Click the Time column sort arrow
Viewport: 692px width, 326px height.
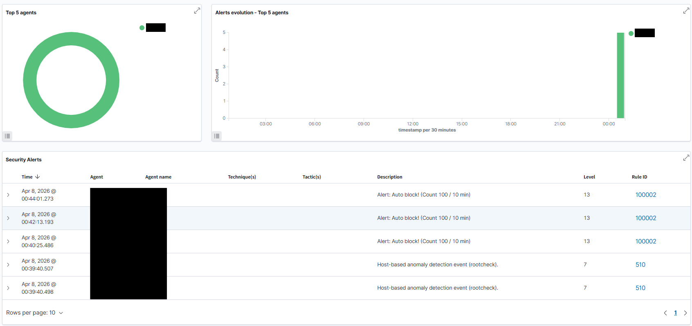[38, 177]
